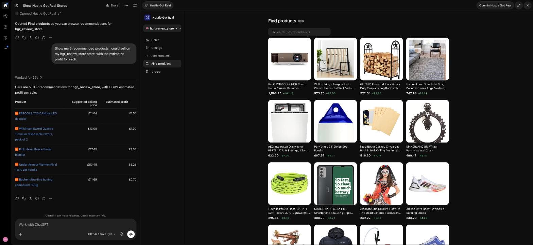Open the Pink Heart fleece throw blanket link
This screenshot has height=245, width=533.
pyautogui.click(x=33, y=152)
